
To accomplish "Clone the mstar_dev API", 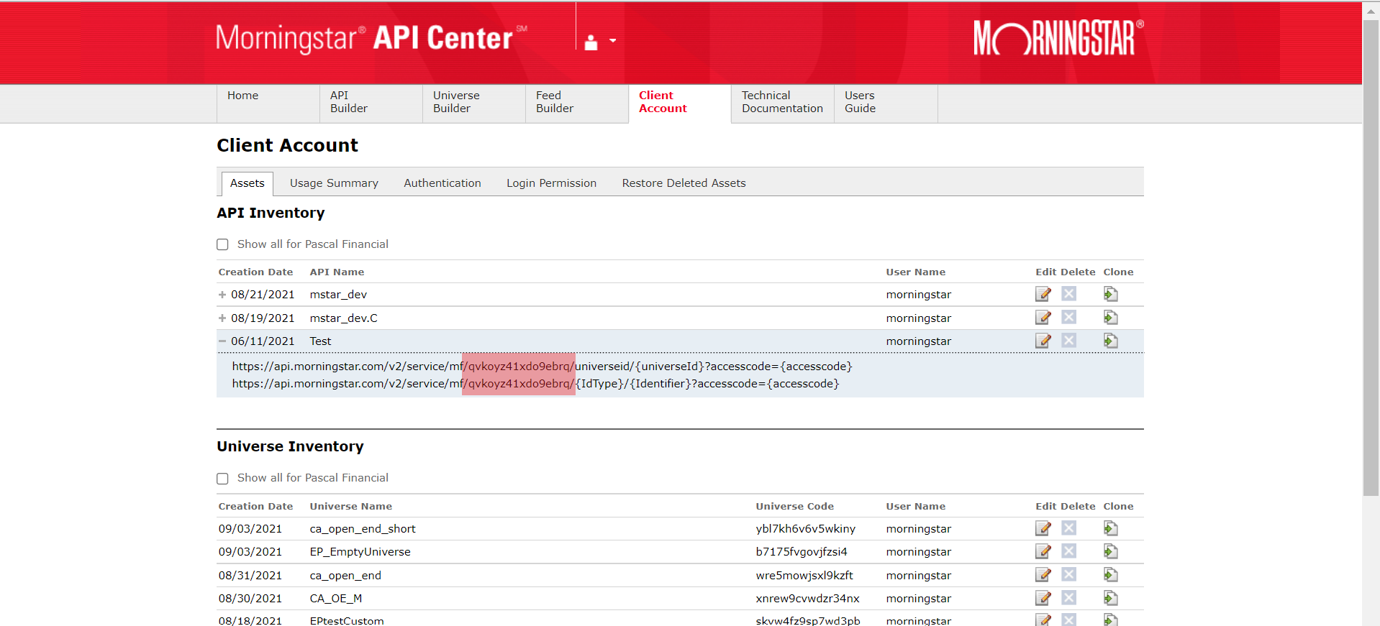I will [x=1111, y=294].
